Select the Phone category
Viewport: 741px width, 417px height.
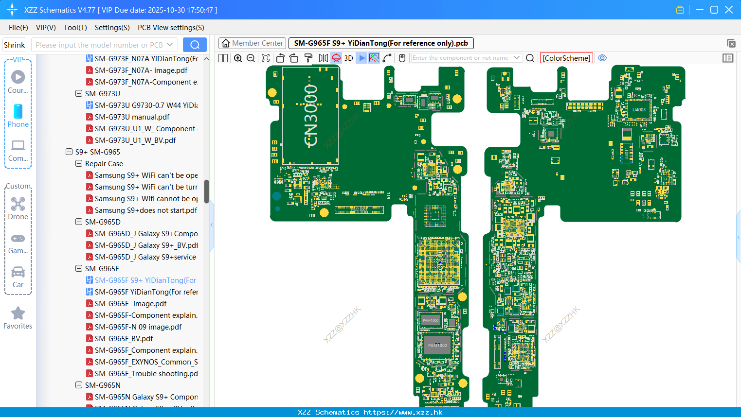18,116
